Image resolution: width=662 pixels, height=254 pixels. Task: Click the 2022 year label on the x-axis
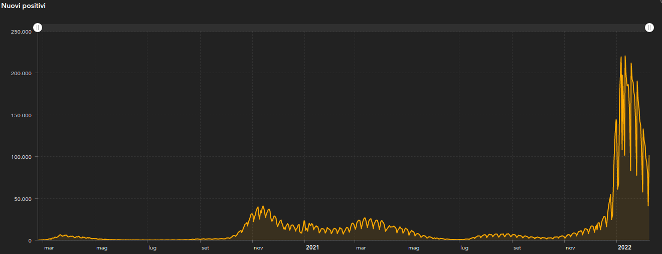coord(624,247)
